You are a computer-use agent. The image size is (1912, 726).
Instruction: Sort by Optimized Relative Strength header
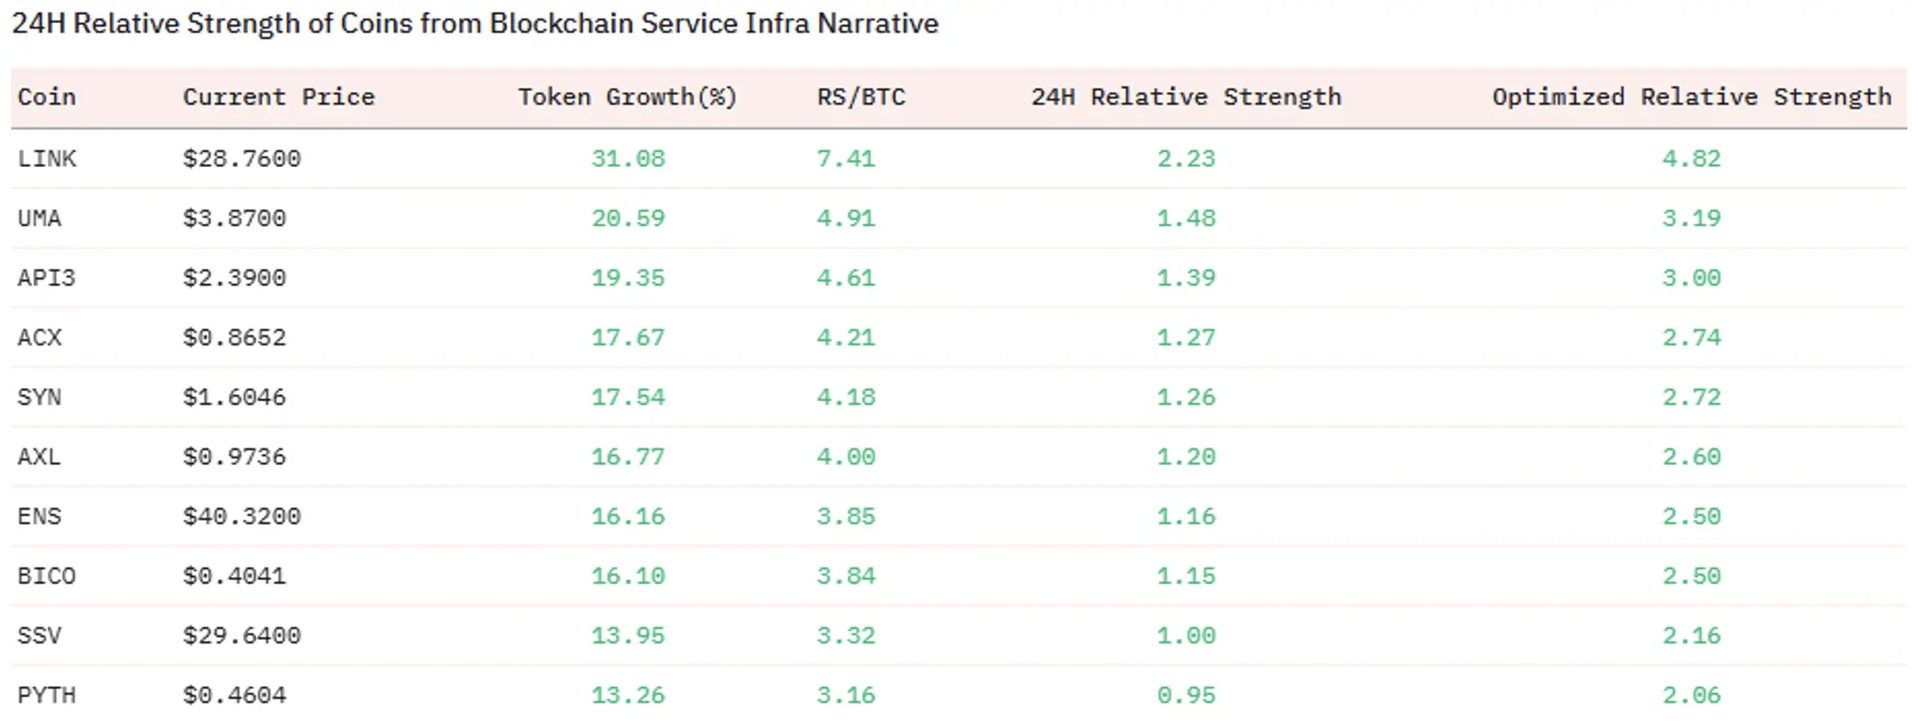(x=1691, y=97)
